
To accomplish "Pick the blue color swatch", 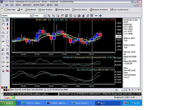I will click(7, 87).
